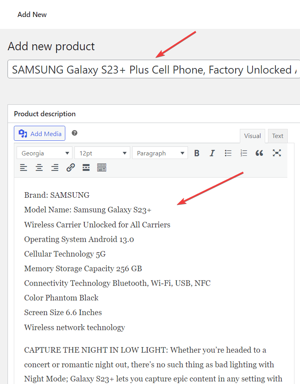
Task: Open the 12pt font size dropdown
Action: [x=102, y=153]
